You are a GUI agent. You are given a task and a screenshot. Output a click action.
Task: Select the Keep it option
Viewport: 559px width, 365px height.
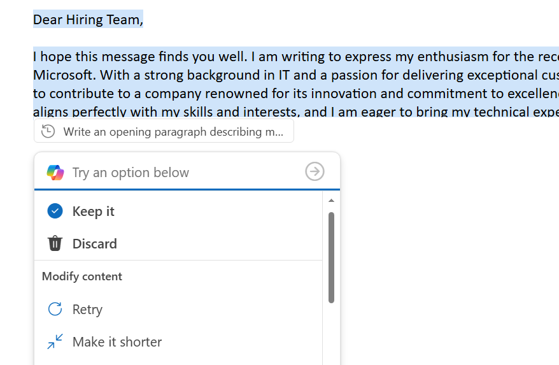click(x=93, y=211)
